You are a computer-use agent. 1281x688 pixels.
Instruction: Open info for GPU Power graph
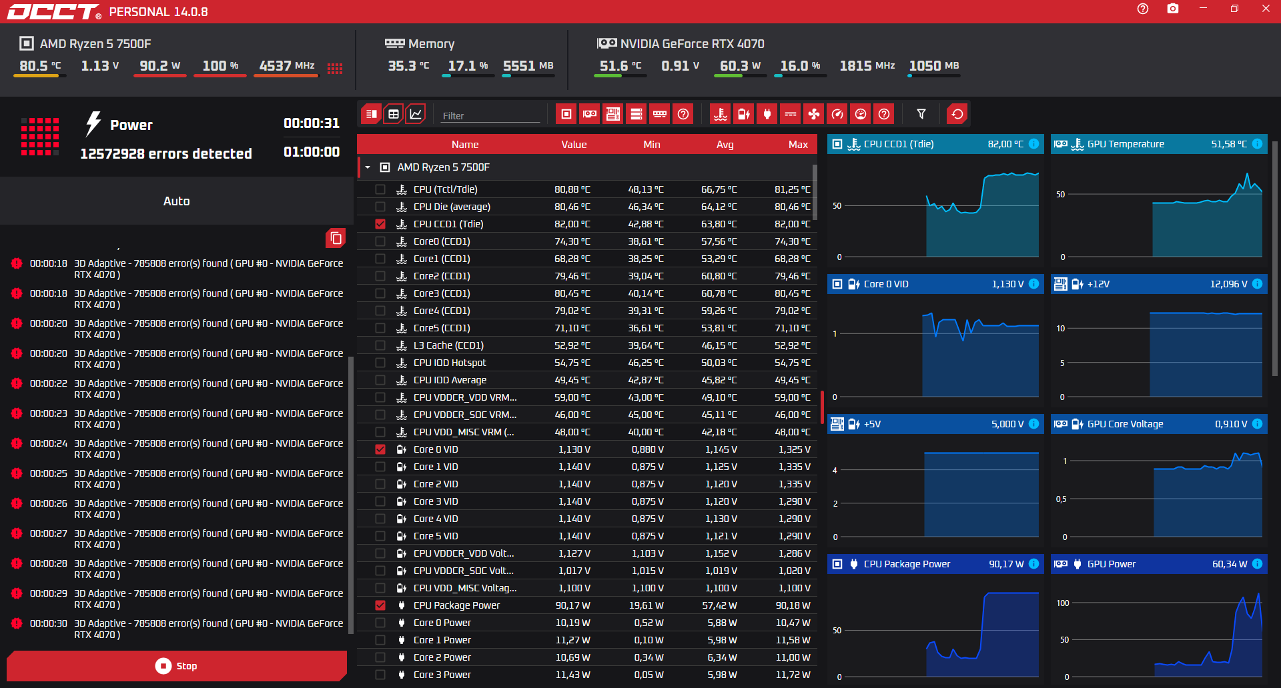pyautogui.click(x=1257, y=564)
